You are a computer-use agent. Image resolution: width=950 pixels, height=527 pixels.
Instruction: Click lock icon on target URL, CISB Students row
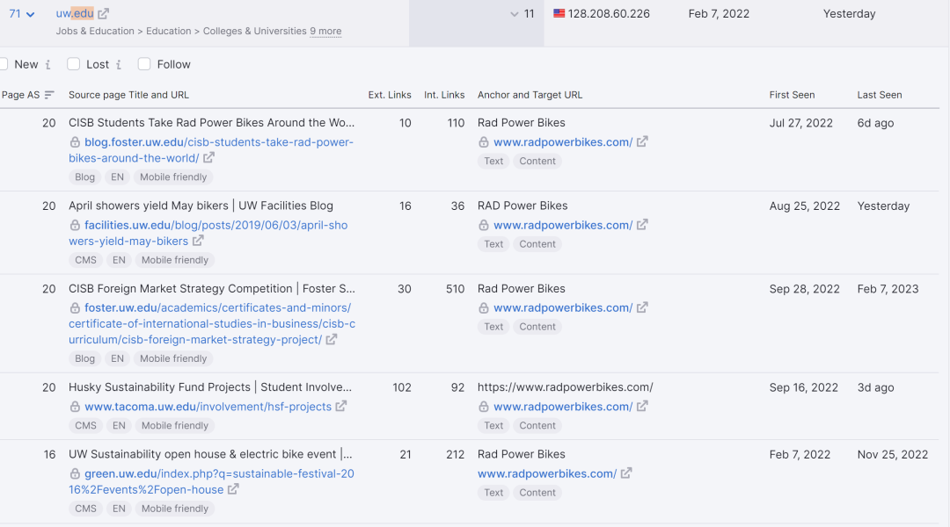pos(484,142)
